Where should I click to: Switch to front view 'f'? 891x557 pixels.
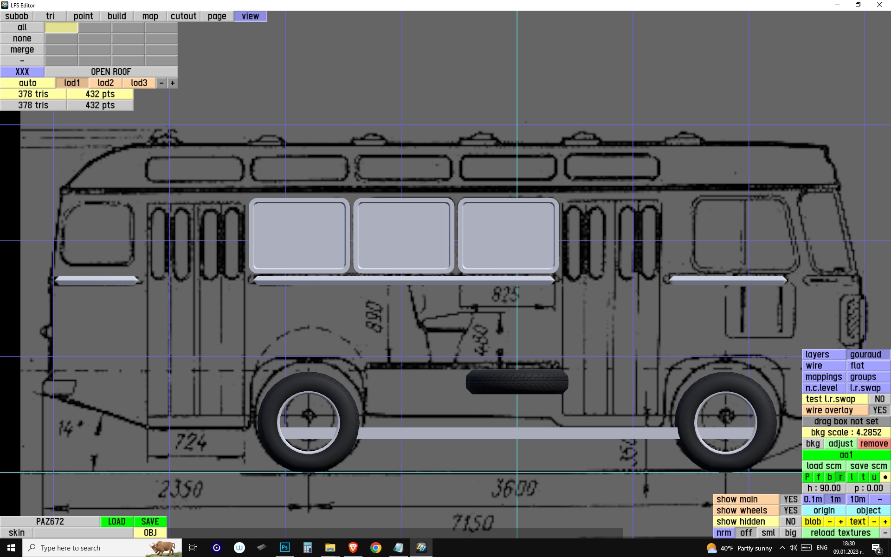(x=818, y=477)
